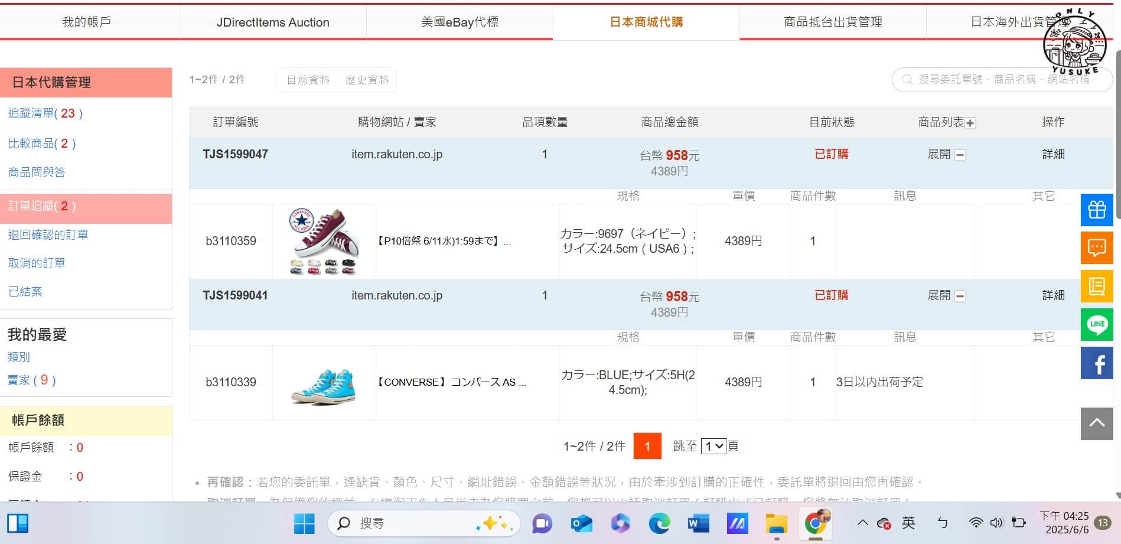Viewport: 1121px width, 544px height.
Task: Click the scroll-to-top arrow
Action: pyautogui.click(x=1096, y=423)
